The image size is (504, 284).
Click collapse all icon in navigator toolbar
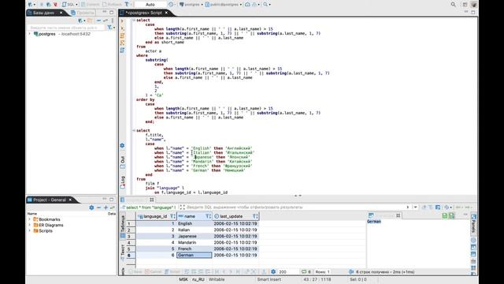(98, 21)
